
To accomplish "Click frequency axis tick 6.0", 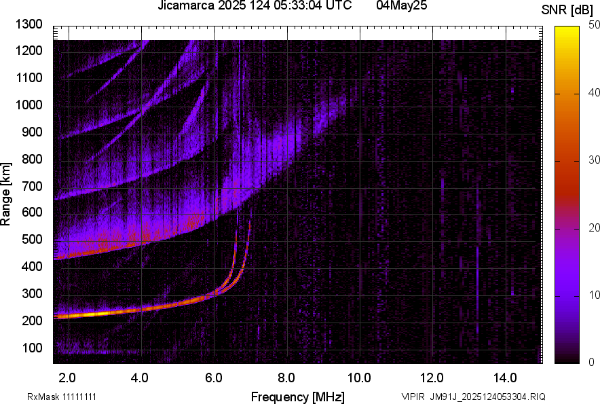I will (x=213, y=378).
